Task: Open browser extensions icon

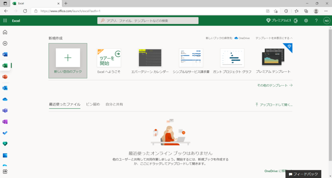Action: (x=286, y=11)
